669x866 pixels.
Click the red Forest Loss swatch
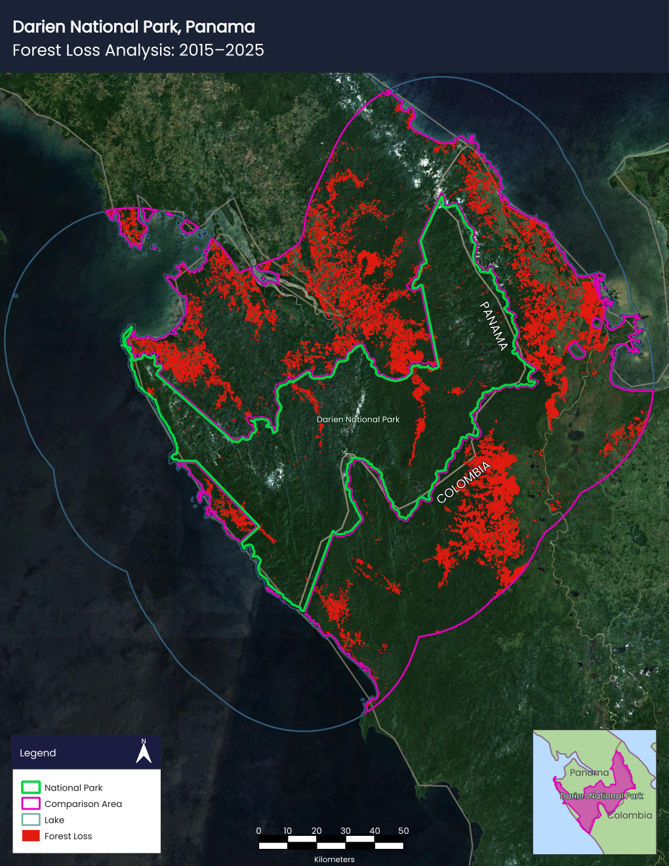[x=31, y=836]
